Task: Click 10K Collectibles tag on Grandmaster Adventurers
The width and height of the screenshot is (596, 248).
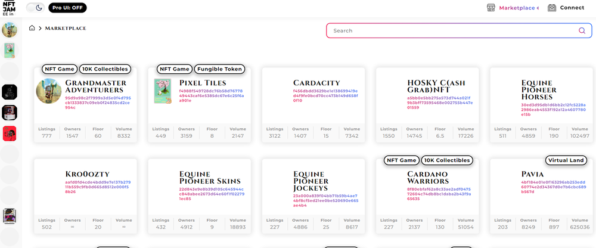Action: pos(105,69)
